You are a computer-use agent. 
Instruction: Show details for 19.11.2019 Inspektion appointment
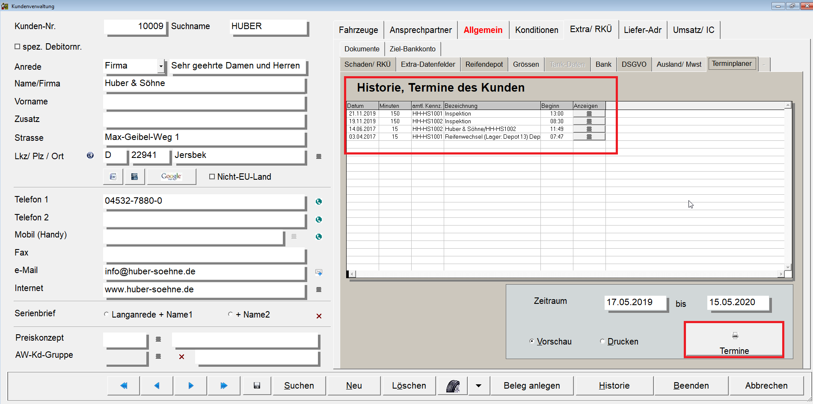[x=589, y=122]
